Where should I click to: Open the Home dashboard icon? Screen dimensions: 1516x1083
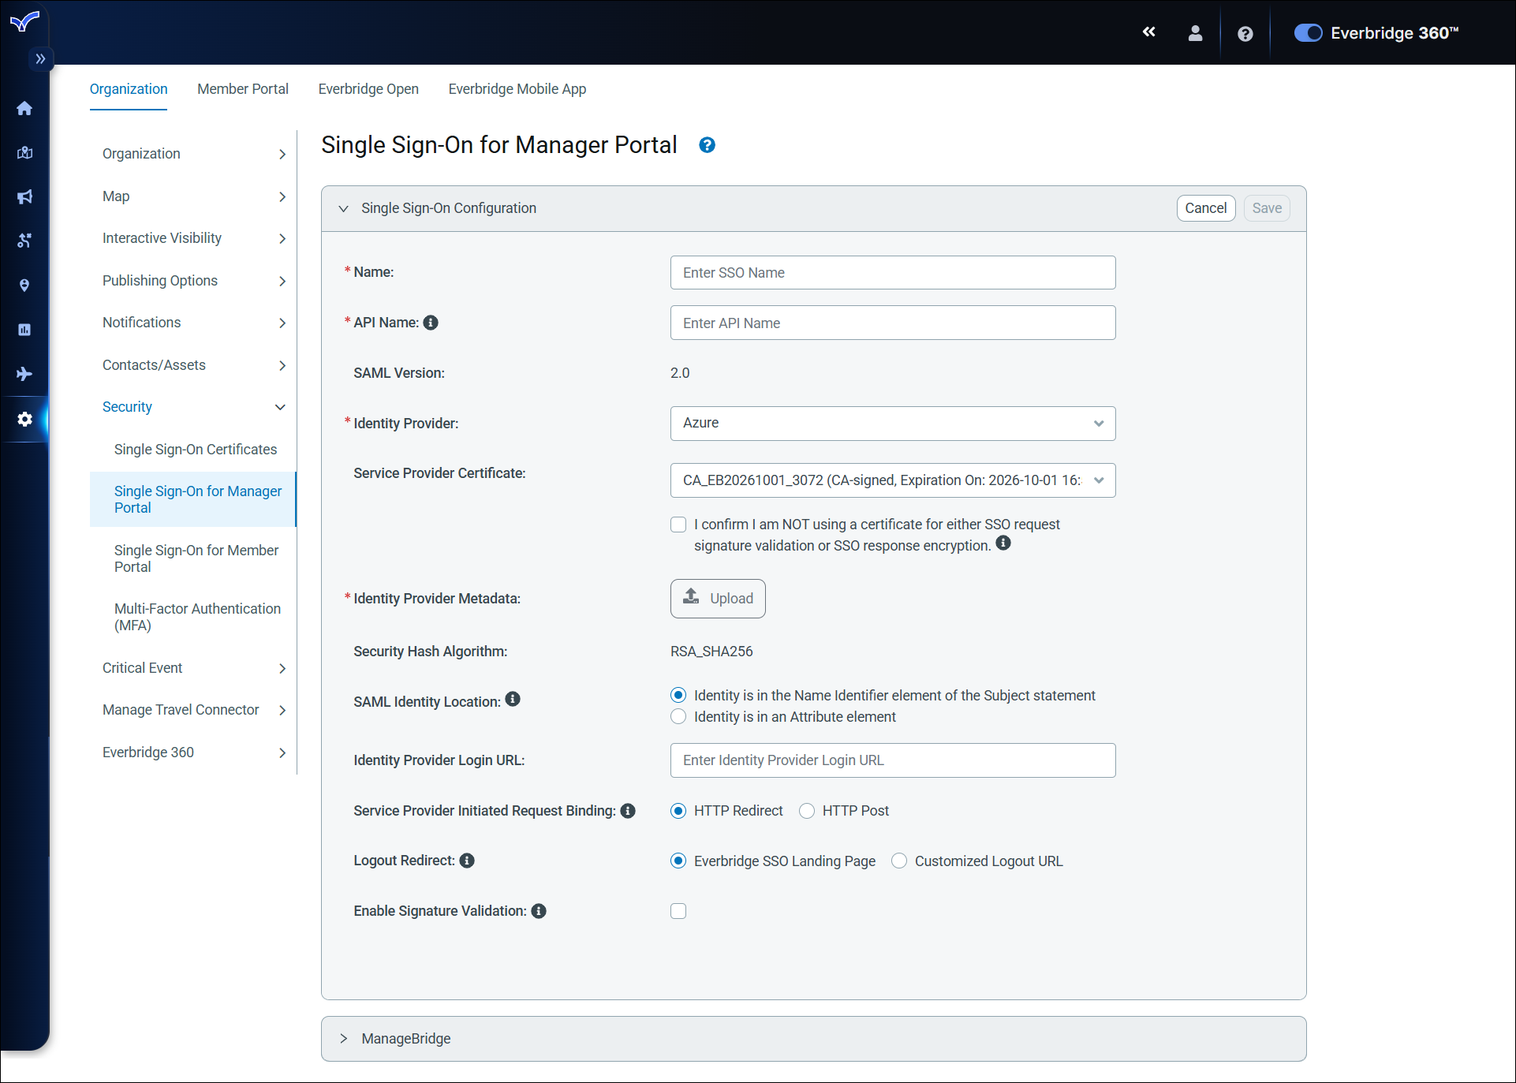[x=24, y=108]
